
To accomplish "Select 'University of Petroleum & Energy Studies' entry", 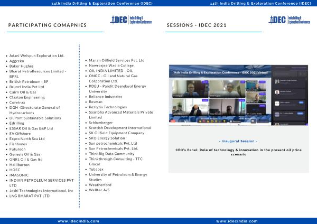I will click(x=118, y=177).
